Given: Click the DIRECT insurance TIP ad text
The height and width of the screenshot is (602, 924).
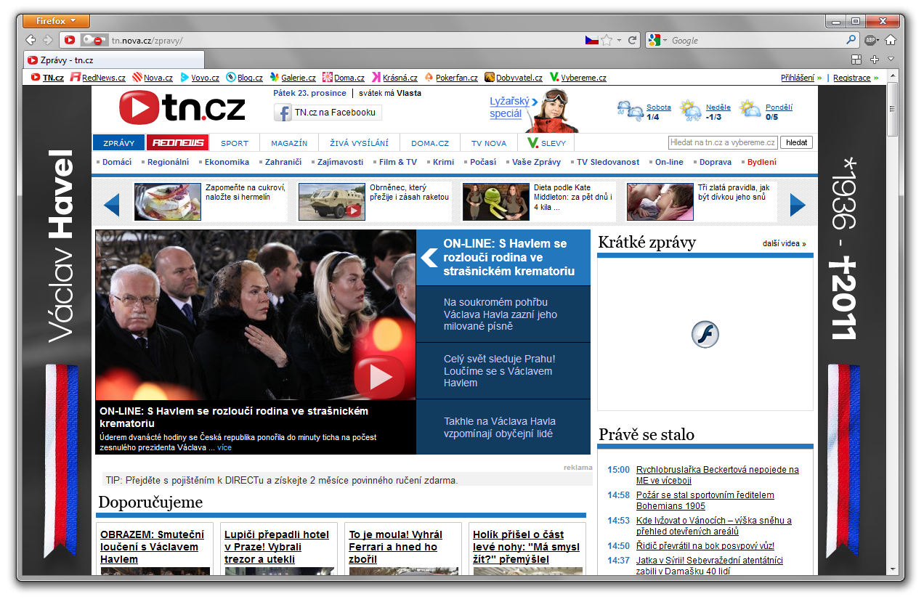Looking at the screenshot, I should (282, 480).
